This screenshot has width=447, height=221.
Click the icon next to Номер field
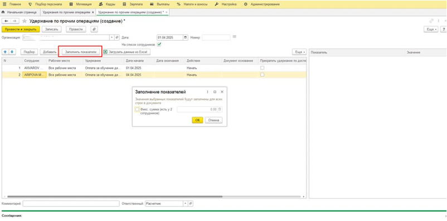tap(234, 36)
